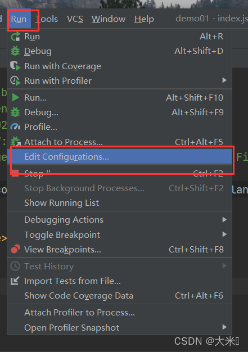Click the Run with Profiler clock icon
This screenshot has width=248, height=352.
tap(16, 81)
